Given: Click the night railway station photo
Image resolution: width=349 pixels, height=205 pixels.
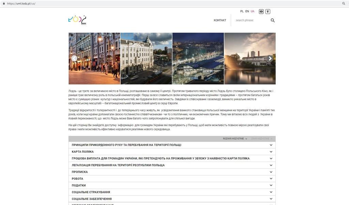Looking at the screenshot, I should 198,59.
